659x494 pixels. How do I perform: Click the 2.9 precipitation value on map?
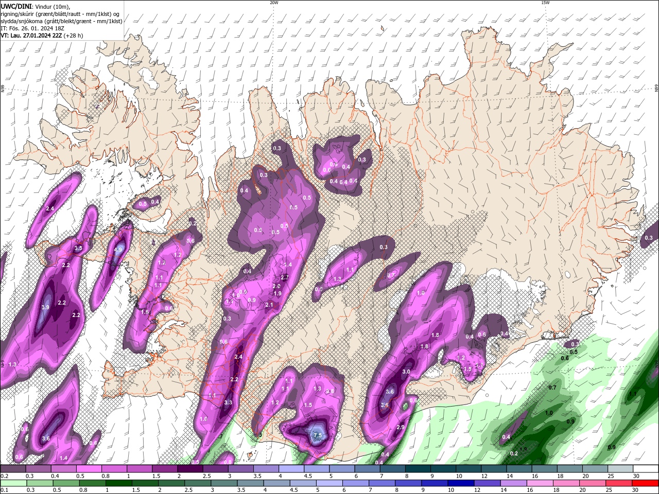coord(401,427)
